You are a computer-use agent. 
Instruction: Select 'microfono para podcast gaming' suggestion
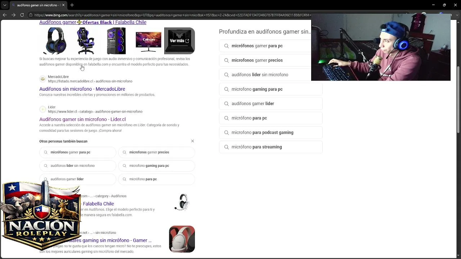[270, 132]
